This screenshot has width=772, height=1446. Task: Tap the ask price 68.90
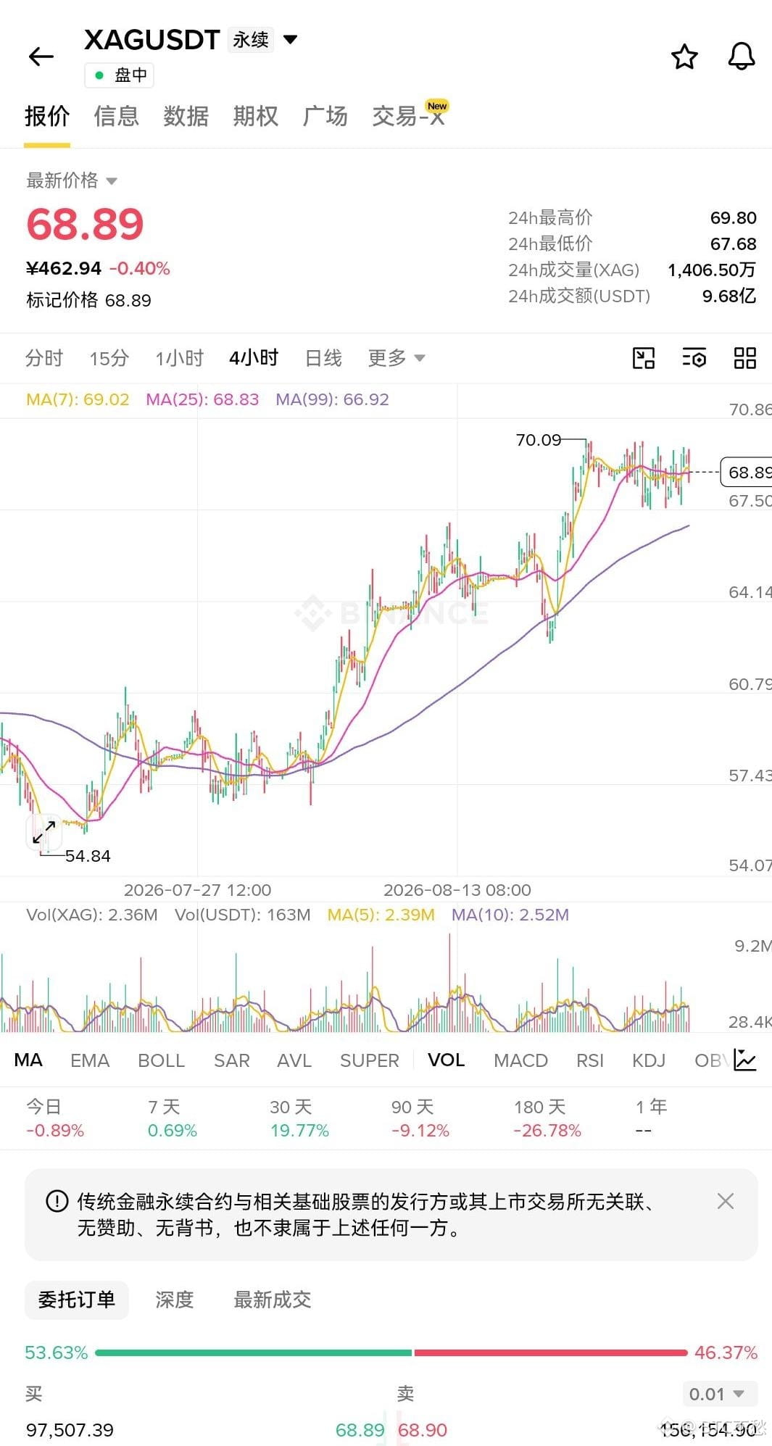(423, 1430)
